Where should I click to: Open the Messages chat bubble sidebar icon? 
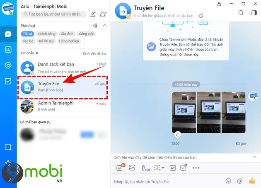click(x=8, y=34)
